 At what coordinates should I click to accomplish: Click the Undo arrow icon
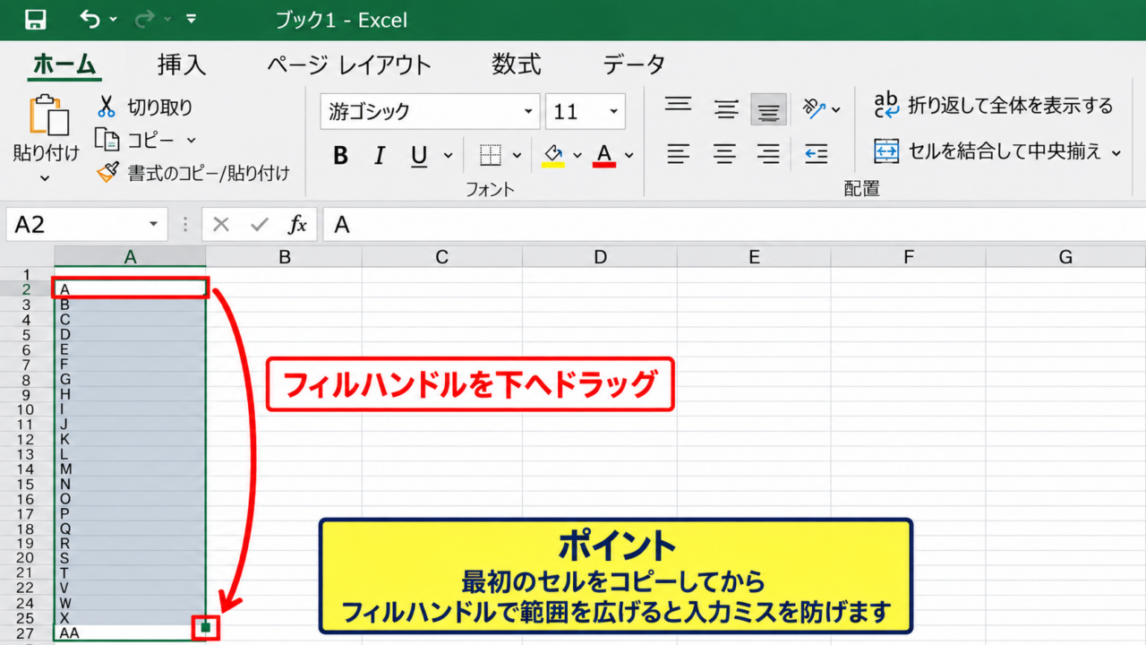coord(90,18)
